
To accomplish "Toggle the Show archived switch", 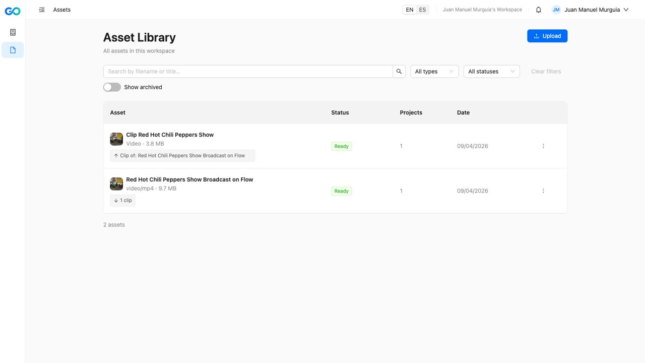I will [x=112, y=87].
